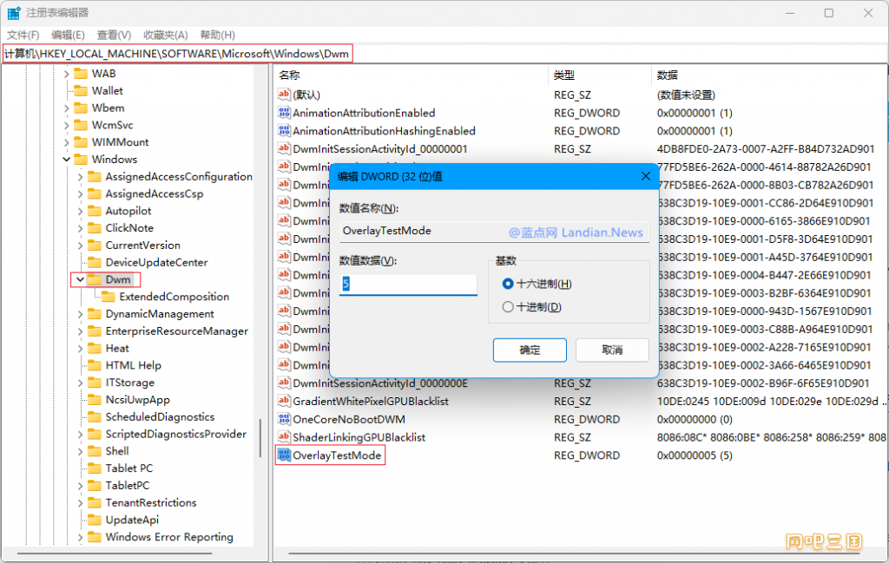Open the 收藏夹(A) menu
Screen dimensions: 889x563
[x=166, y=35]
